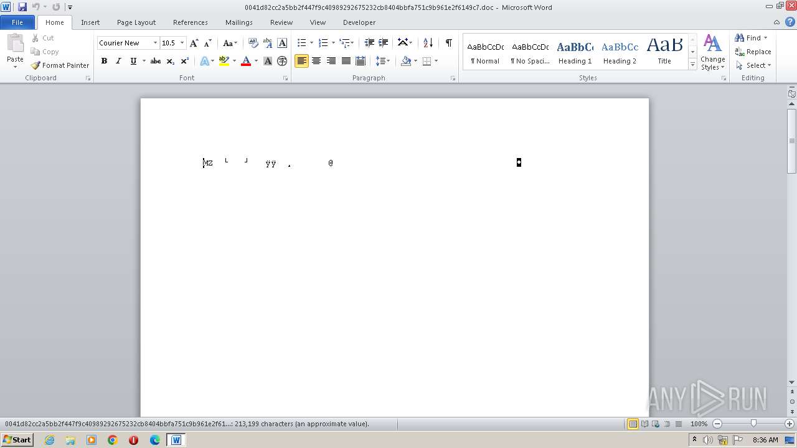Apply the Title style
The image size is (797, 448).
[664, 52]
